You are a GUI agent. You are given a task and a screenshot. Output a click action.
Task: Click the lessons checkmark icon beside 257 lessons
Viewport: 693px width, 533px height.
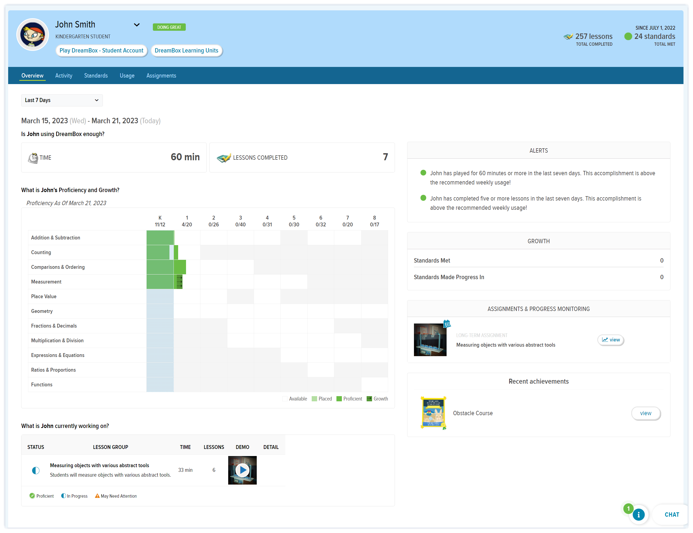[568, 37]
